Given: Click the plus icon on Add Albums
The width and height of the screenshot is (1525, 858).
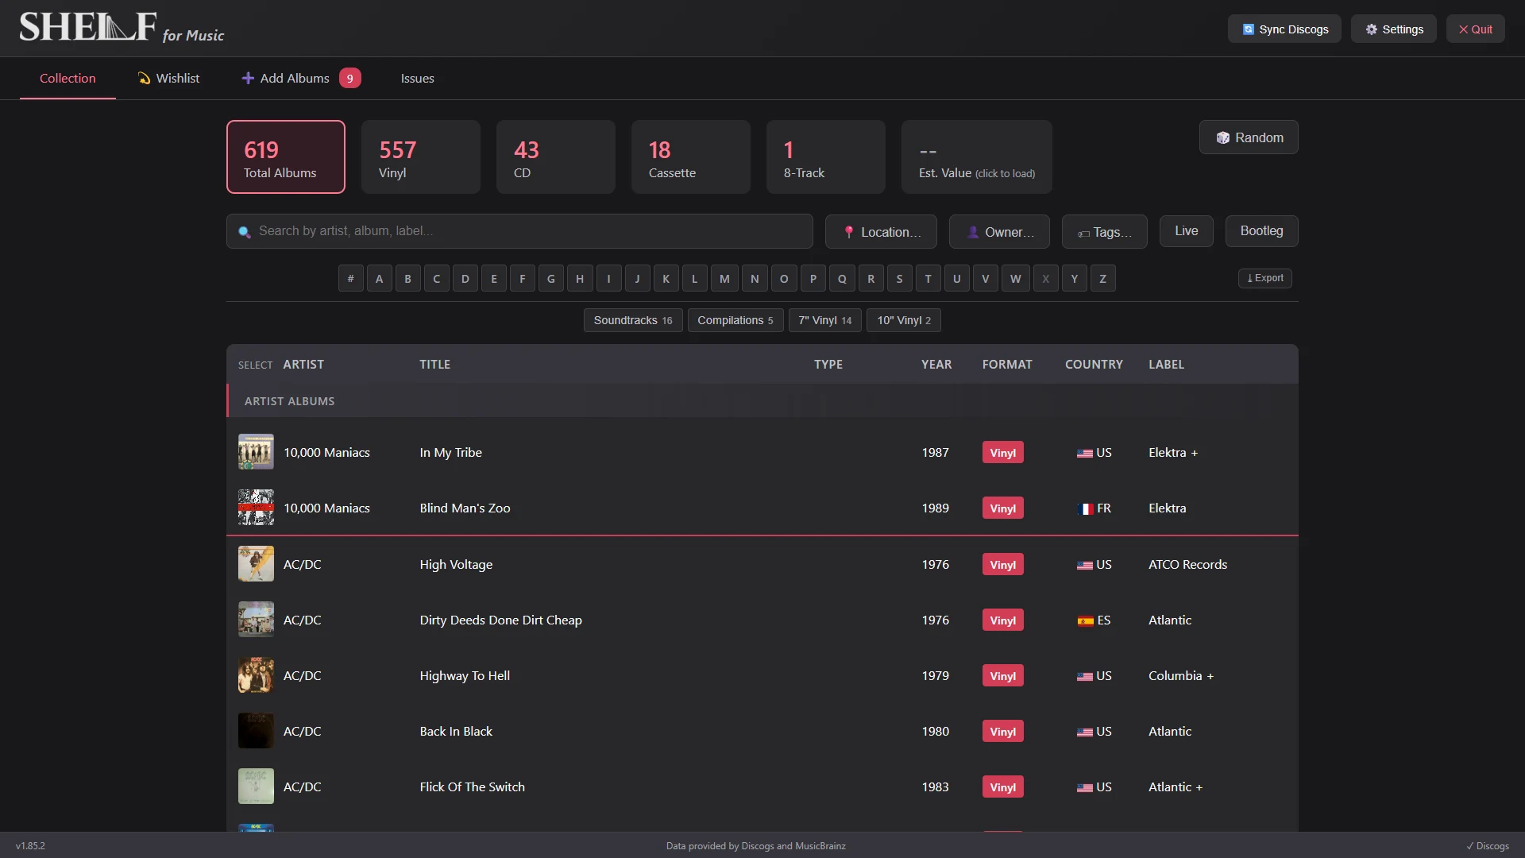Looking at the screenshot, I should point(248,78).
